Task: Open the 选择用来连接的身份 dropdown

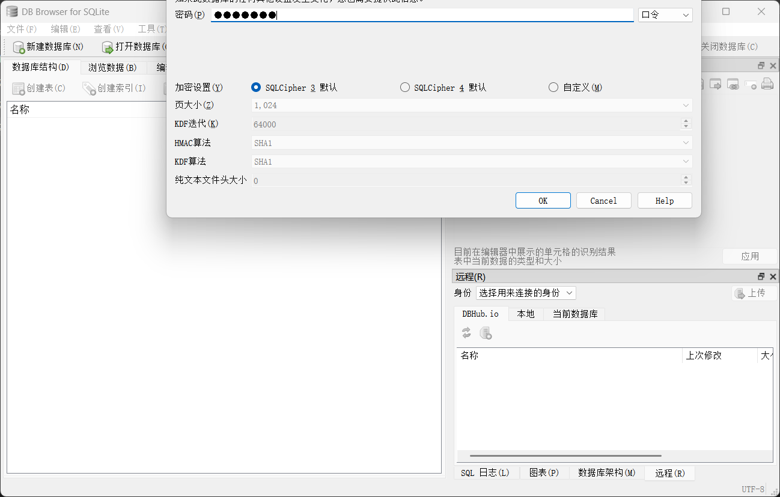Action: coord(526,293)
